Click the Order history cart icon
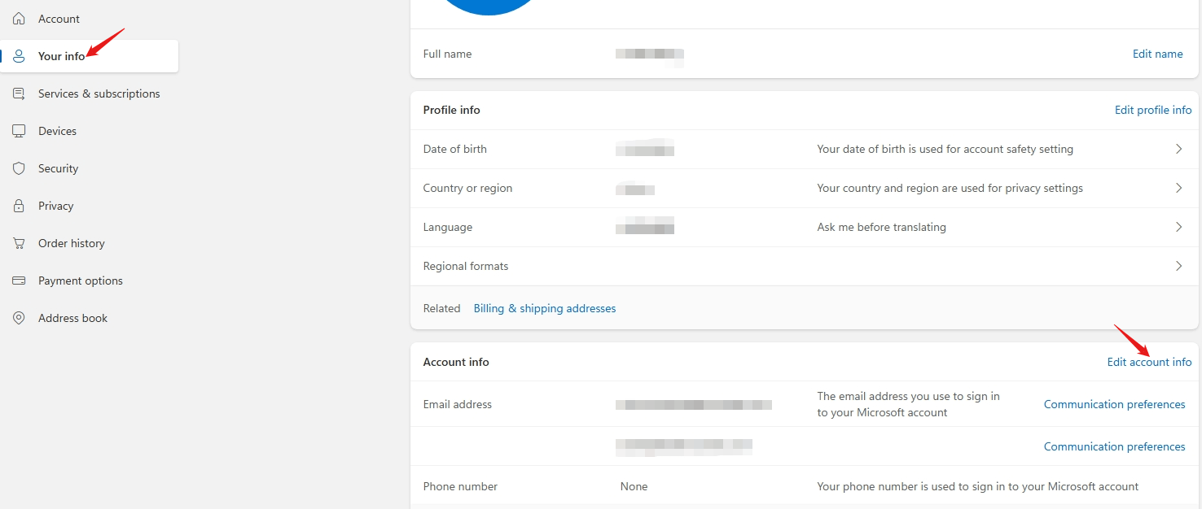The height and width of the screenshot is (509, 1202). pyautogui.click(x=19, y=243)
